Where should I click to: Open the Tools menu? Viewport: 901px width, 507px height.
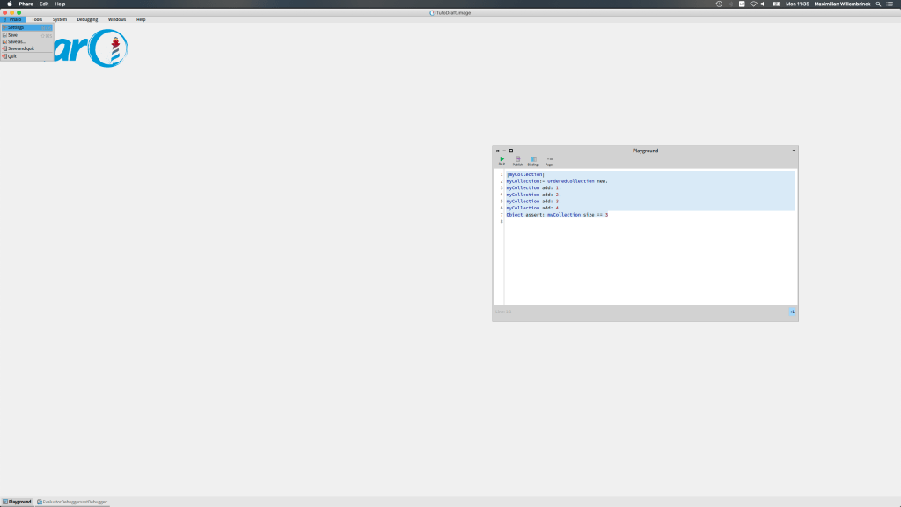[36, 19]
